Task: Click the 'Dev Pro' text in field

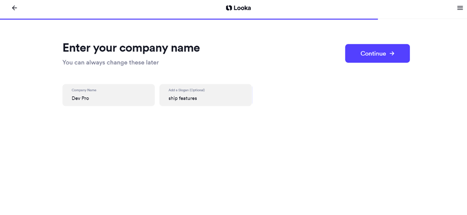Action: pyautogui.click(x=80, y=98)
